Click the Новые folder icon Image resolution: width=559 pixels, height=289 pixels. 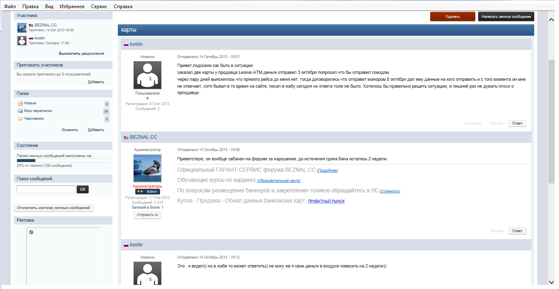click(x=20, y=104)
